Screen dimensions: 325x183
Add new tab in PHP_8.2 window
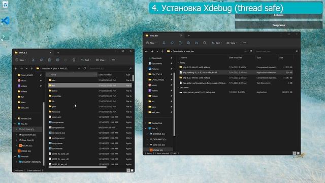click(58, 53)
